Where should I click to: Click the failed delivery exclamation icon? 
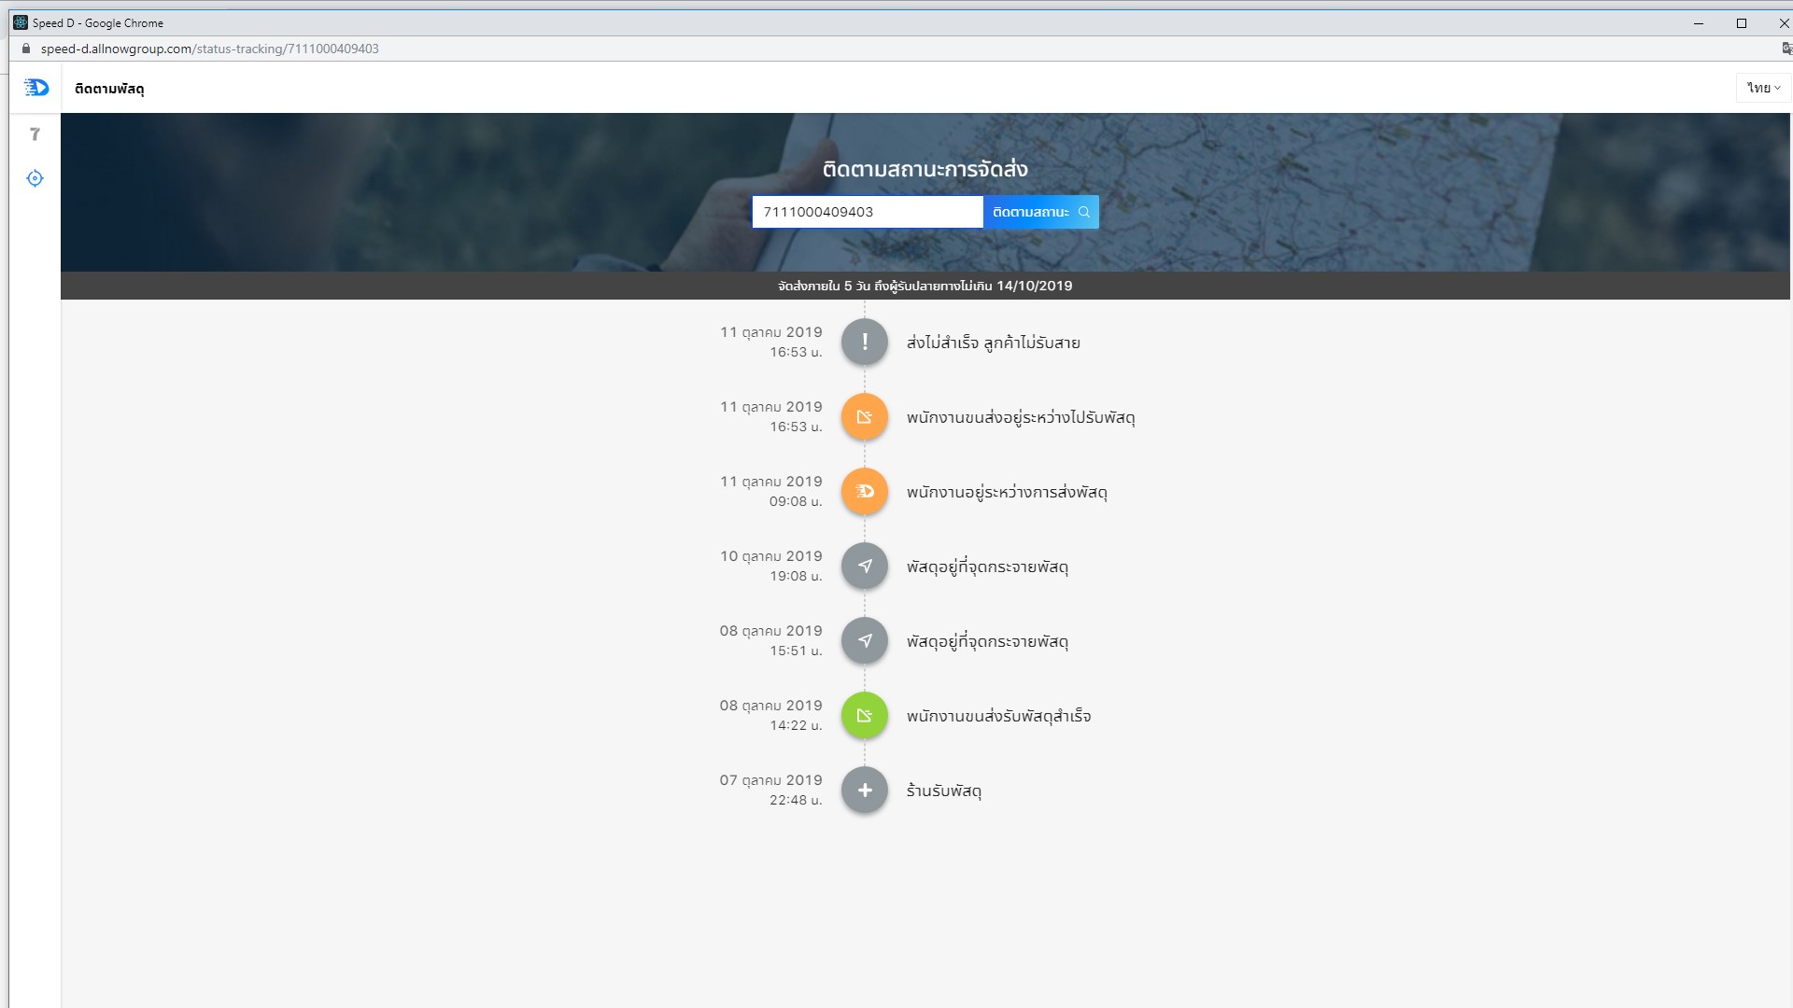click(x=864, y=343)
